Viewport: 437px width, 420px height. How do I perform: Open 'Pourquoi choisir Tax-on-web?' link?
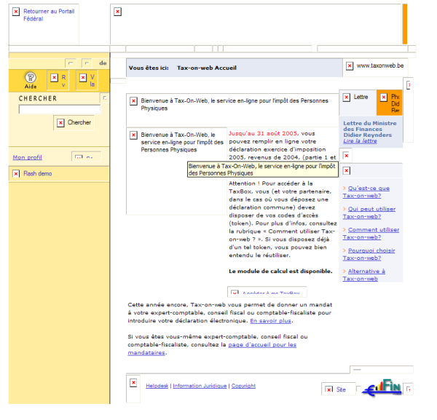(x=370, y=254)
